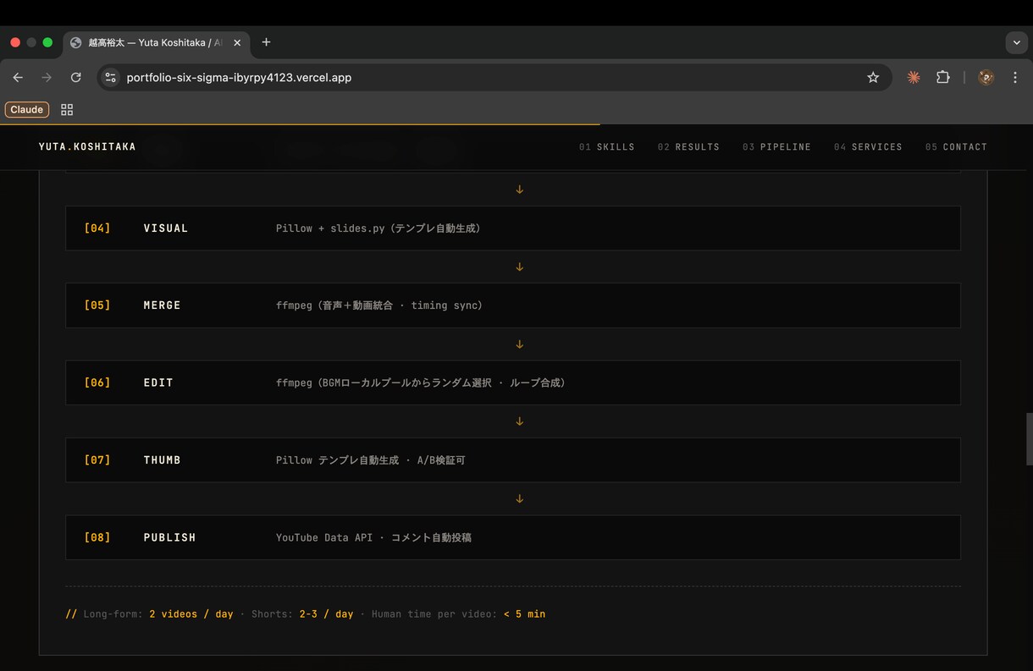
Task: Reload the page with refresh icon
Action: click(75, 77)
